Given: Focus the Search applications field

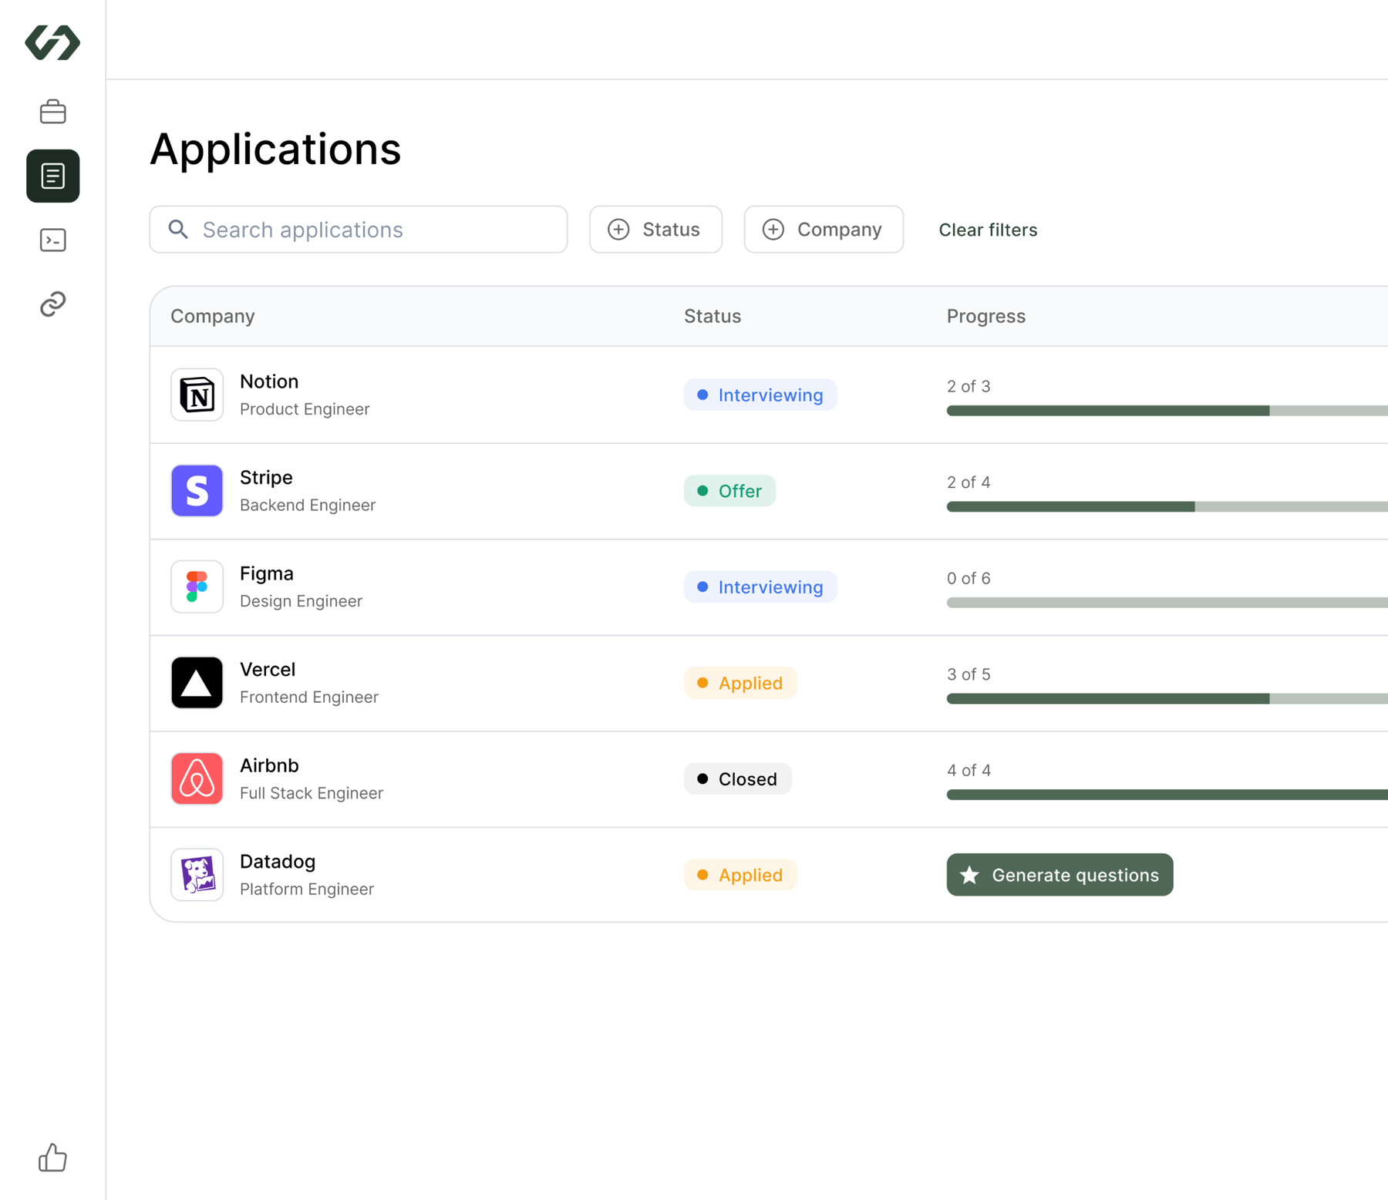Looking at the screenshot, I should (x=359, y=229).
